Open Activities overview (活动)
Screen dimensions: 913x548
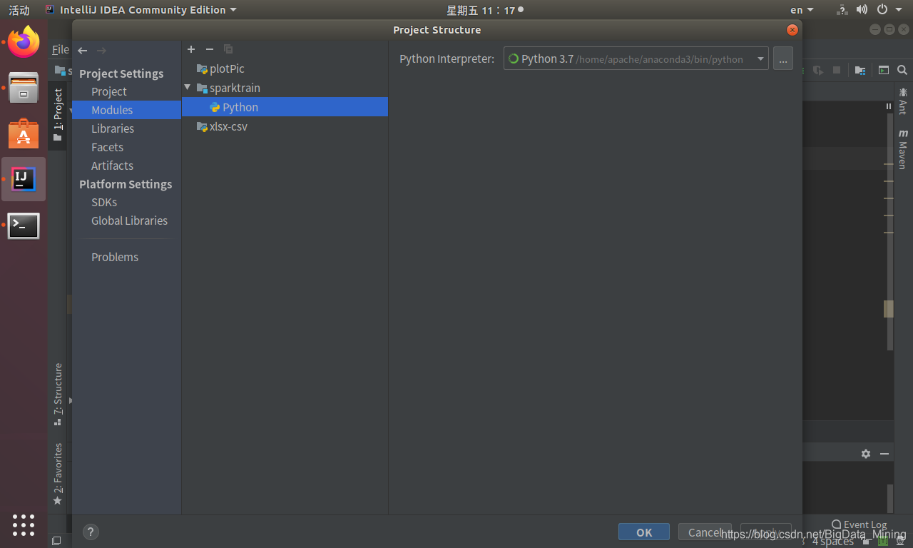(19, 10)
